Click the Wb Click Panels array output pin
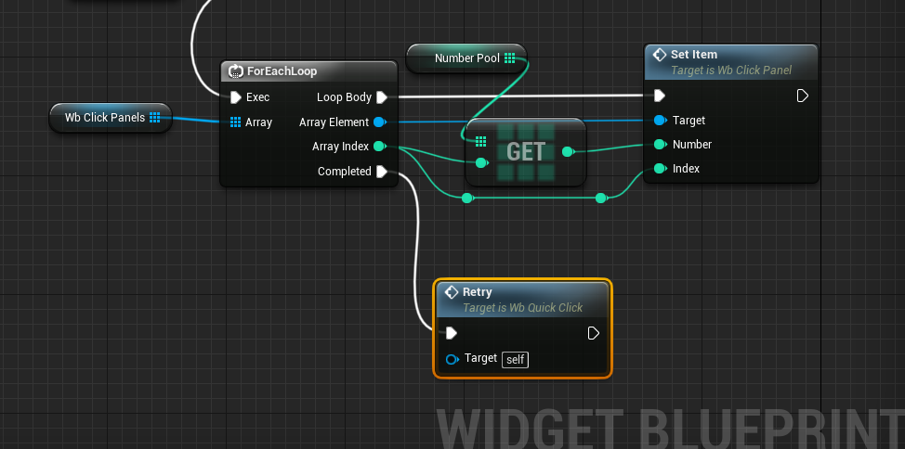This screenshot has height=449, width=905. pyautogui.click(x=154, y=118)
